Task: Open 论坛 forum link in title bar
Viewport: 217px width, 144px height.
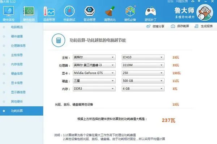Action: tap(170, 1)
